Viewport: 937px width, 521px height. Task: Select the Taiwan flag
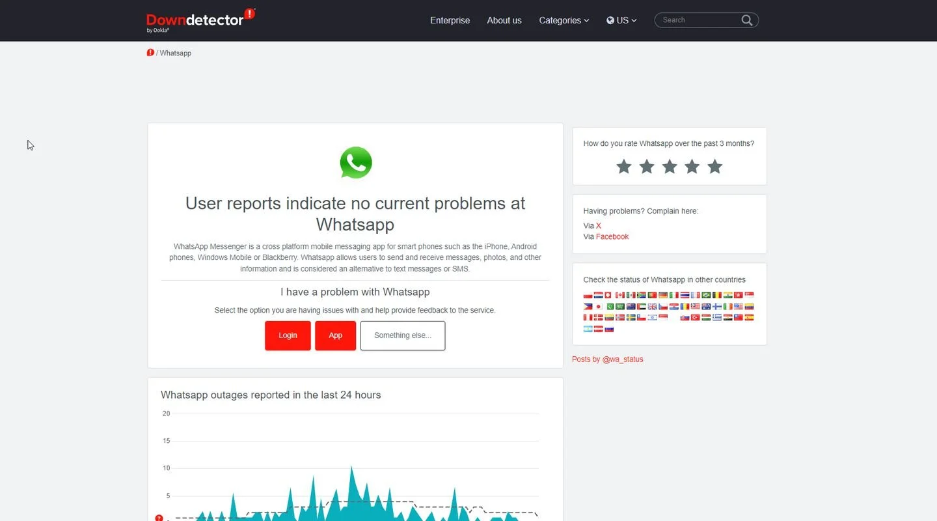pyautogui.click(x=739, y=317)
